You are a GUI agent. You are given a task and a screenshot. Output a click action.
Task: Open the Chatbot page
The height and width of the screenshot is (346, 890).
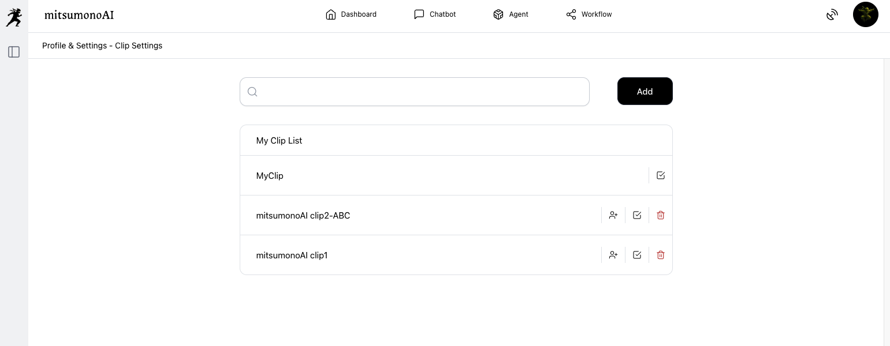coord(435,14)
